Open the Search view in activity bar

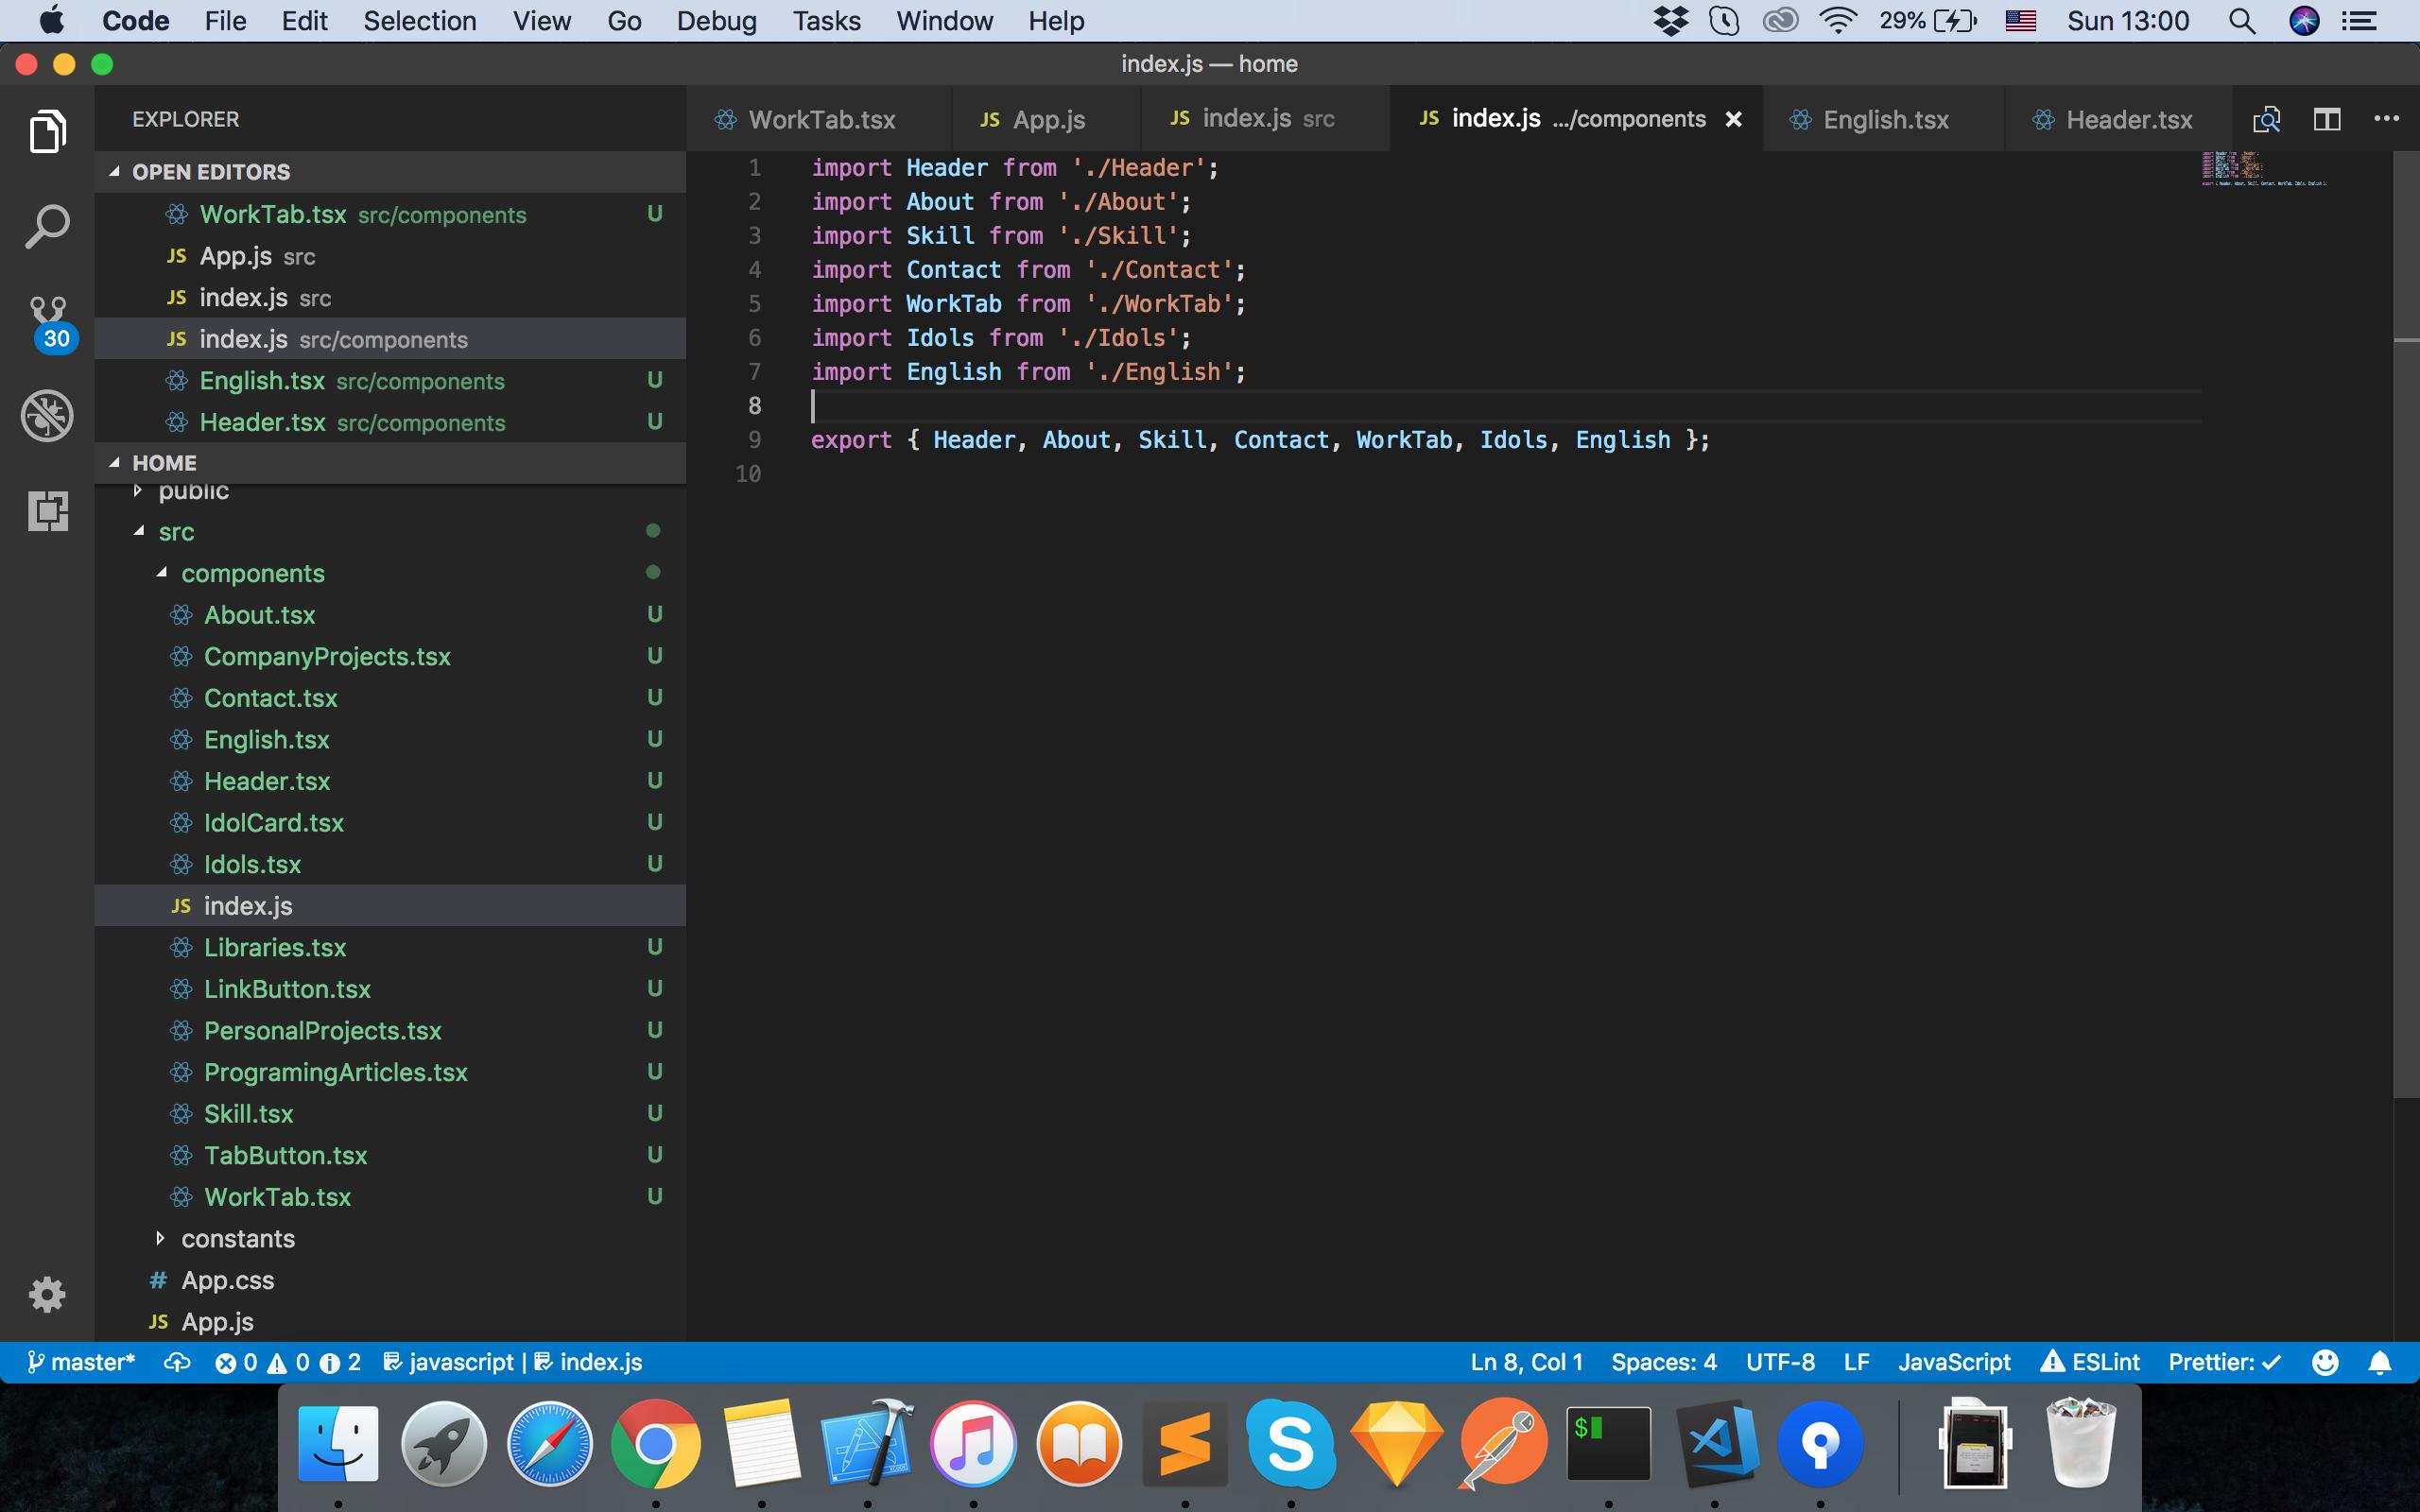(47, 227)
